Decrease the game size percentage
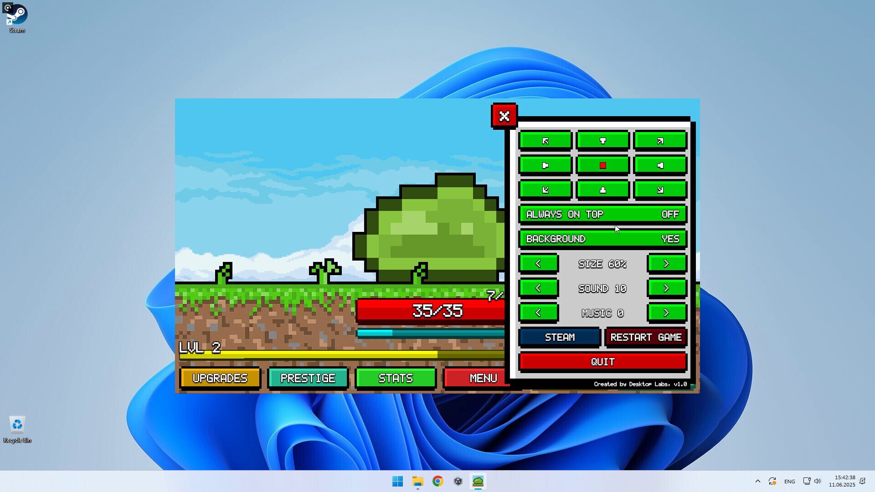This screenshot has height=492, width=875. point(539,263)
